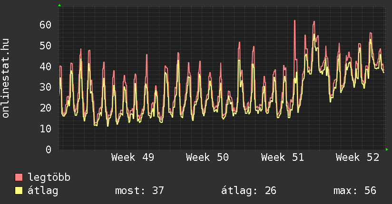
Task: Select the Week 52 axis label
Action: click(x=357, y=158)
